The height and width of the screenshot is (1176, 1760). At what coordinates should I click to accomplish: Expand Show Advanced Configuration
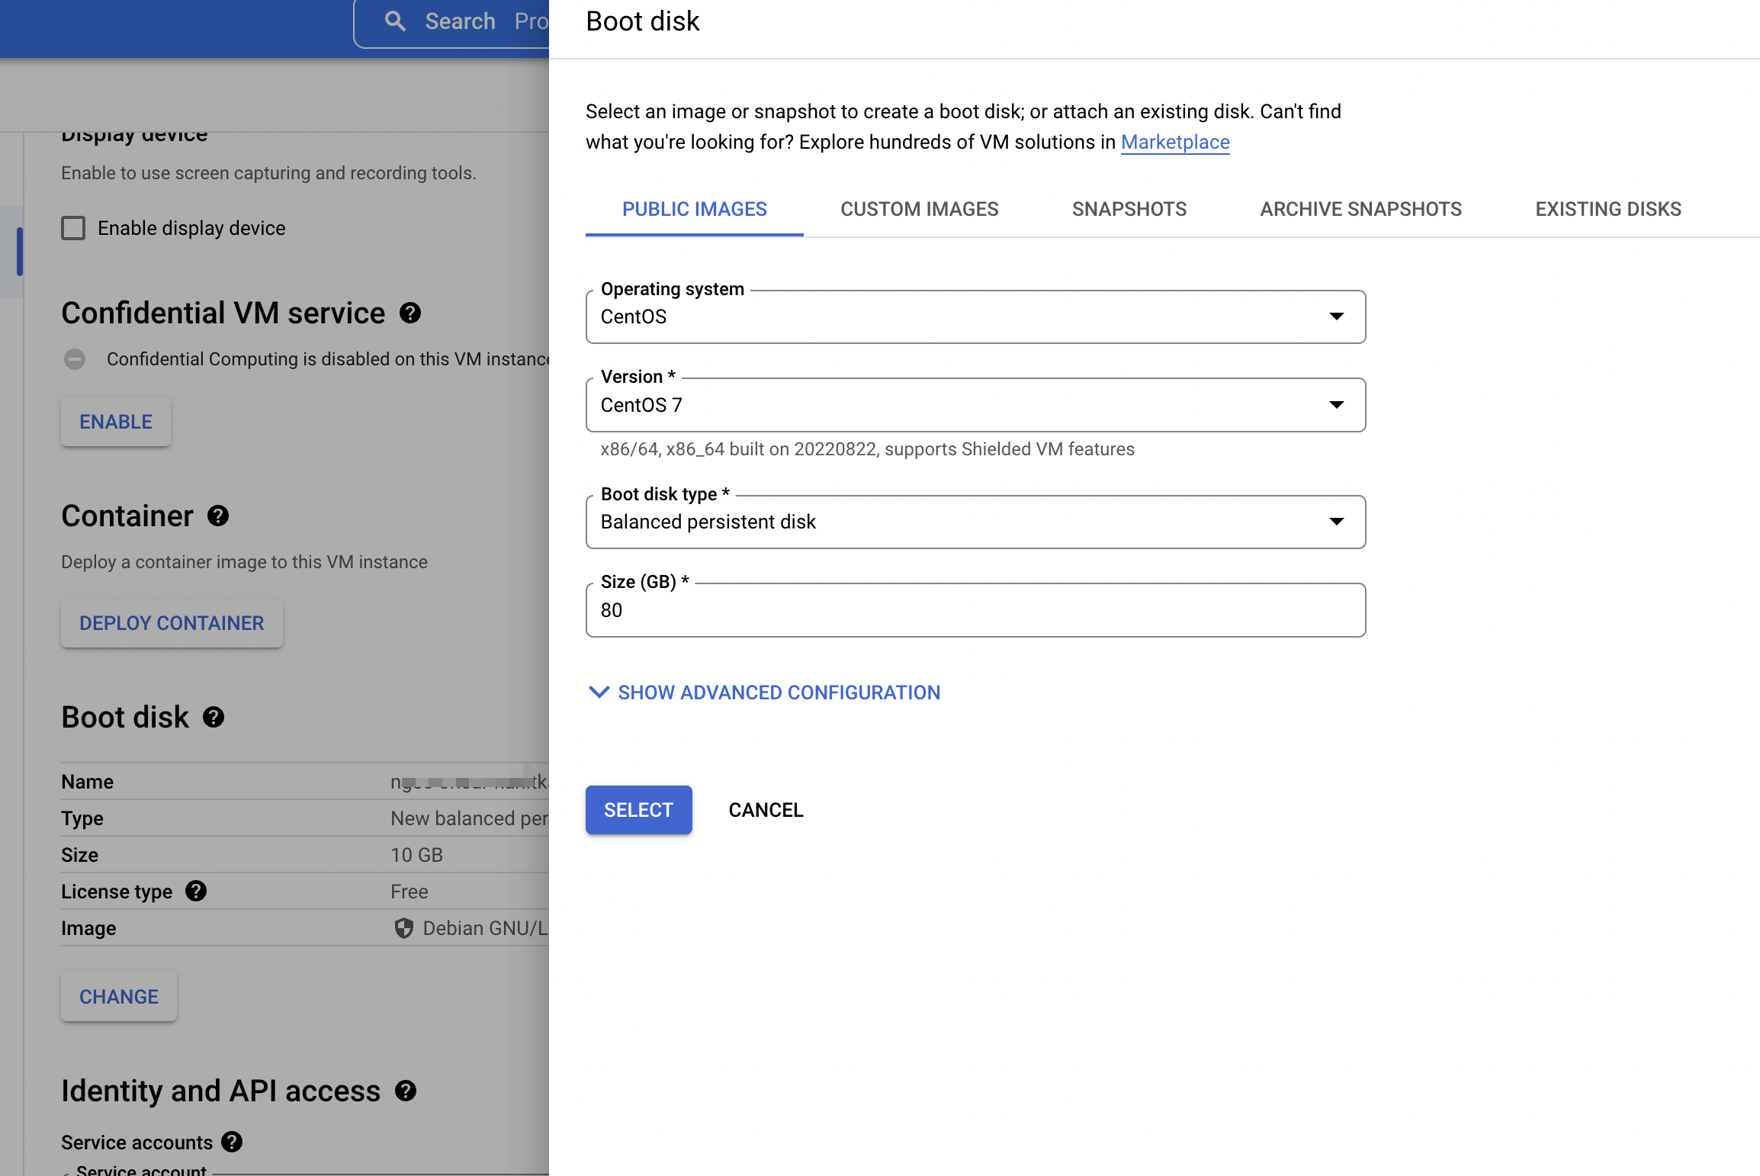[x=764, y=692]
